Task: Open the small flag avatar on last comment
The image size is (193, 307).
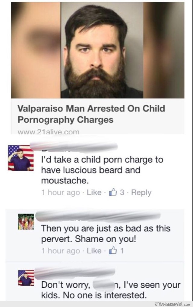Action: coord(26,278)
